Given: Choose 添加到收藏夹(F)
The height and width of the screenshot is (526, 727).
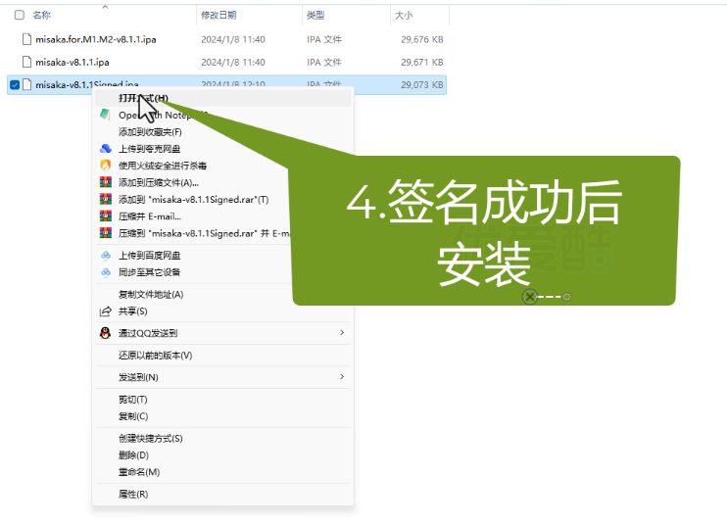Looking at the screenshot, I should coord(150,132).
